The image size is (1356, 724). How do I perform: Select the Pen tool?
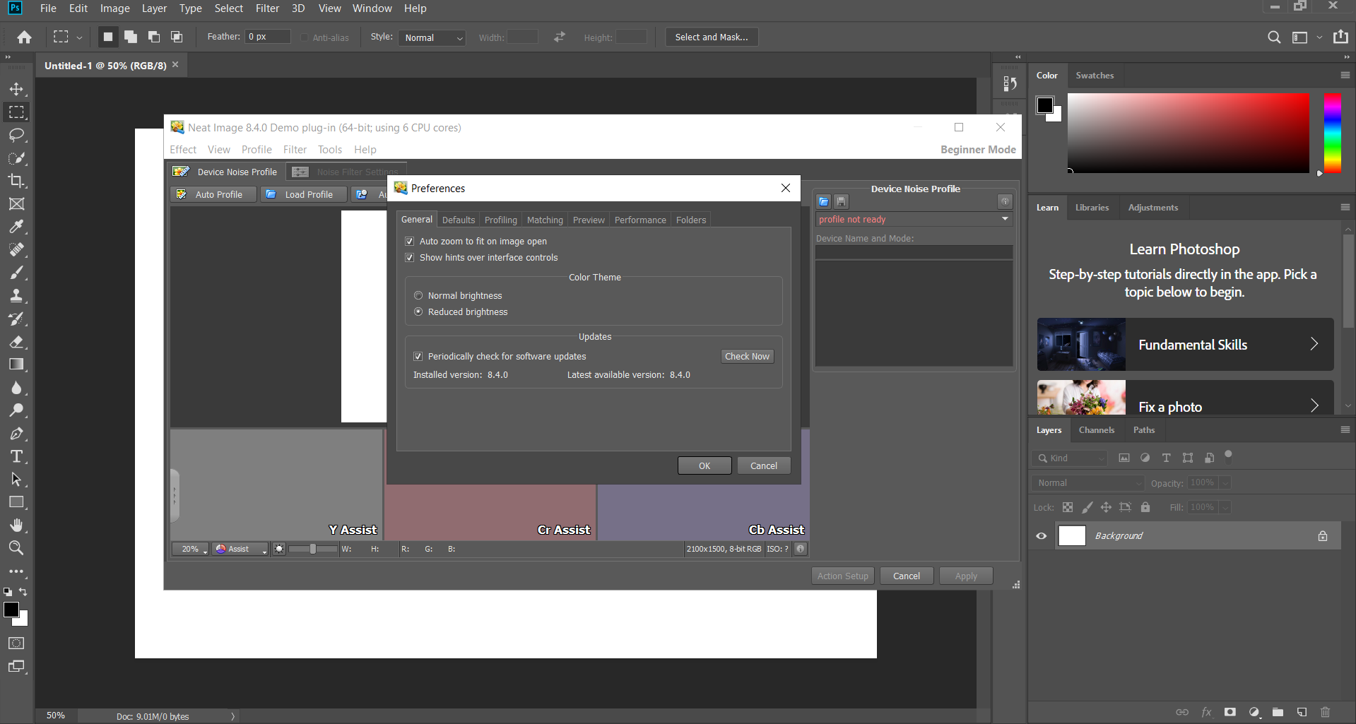click(x=16, y=434)
